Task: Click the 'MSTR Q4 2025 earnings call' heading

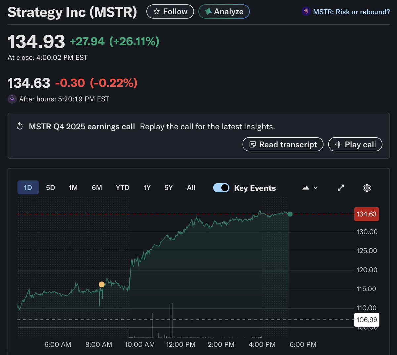Action: click(x=82, y=127)
